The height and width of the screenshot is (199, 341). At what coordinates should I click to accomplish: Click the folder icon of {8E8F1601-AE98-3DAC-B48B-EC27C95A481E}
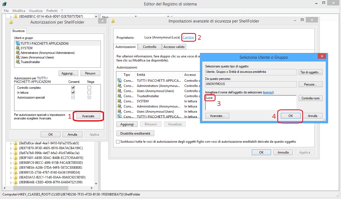[16, 158]
